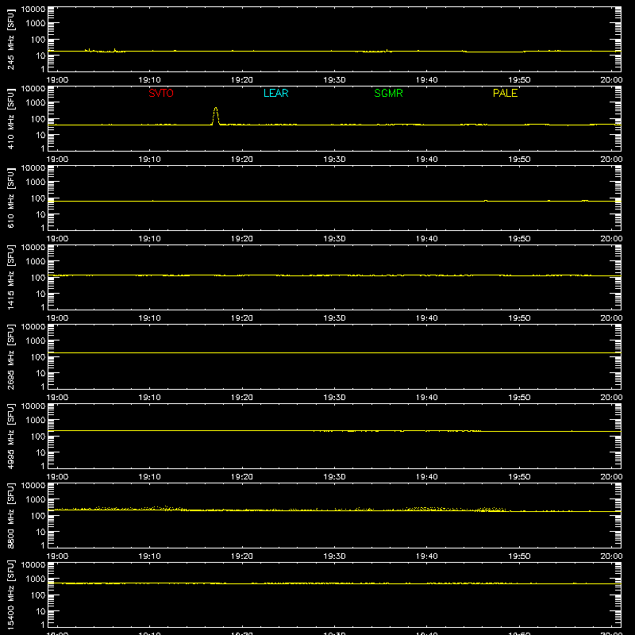Viewport: 635px width, 635px height.
Task: Click the 20:00 label under the 245 MHz plot
Action: 611,80
